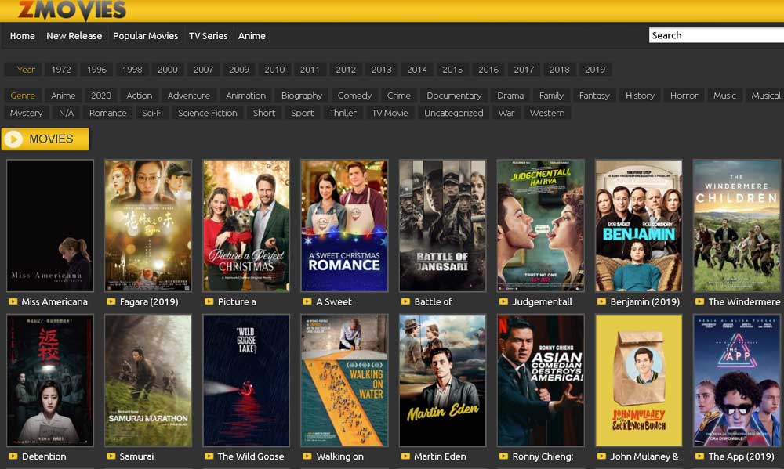Screen dimensions: 784x469
Task: Click the play icon in the MOVIES header
Action: pos(14,139)
